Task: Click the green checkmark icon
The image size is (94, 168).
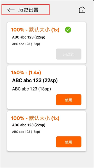Action: click(68, 30)
